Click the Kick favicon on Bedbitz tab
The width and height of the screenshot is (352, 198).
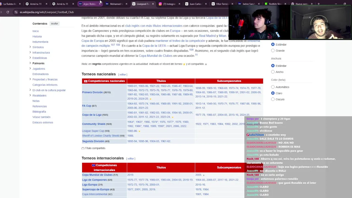point(266,4)
